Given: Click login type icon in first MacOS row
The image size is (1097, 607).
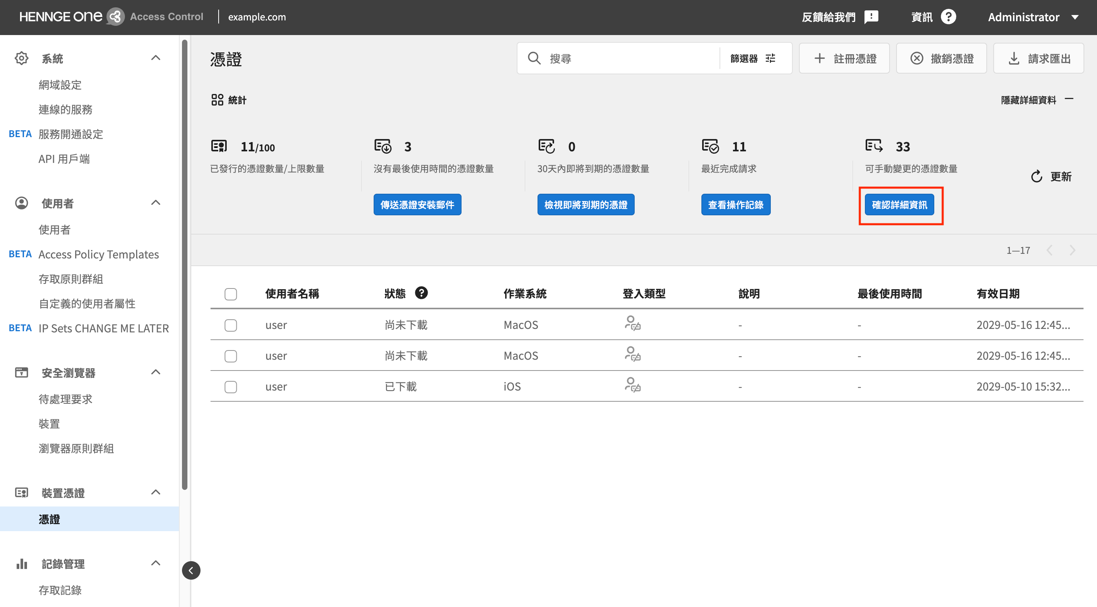Looking at the screenshot, I should [x=632, y=323].
